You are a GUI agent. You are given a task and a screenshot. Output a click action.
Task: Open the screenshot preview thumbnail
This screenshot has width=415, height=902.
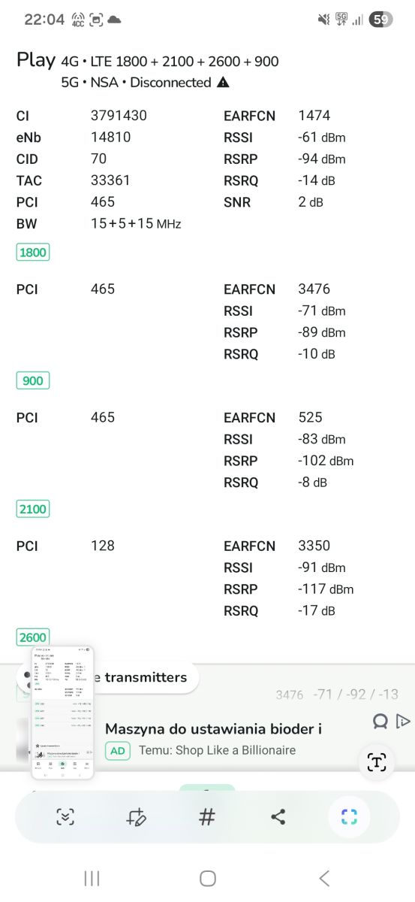63,712
